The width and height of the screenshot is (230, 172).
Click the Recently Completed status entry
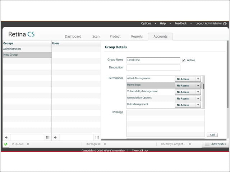(x=176, y=144)
